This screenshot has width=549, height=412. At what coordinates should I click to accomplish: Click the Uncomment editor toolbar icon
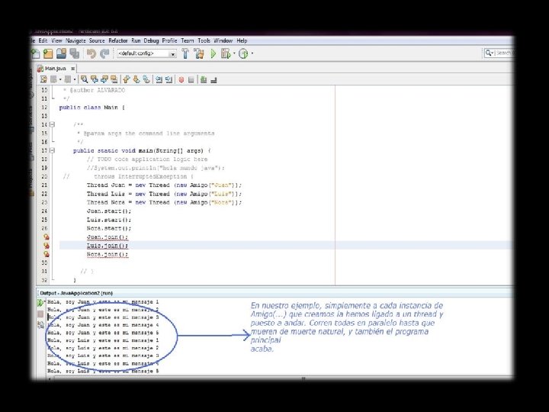213,80
